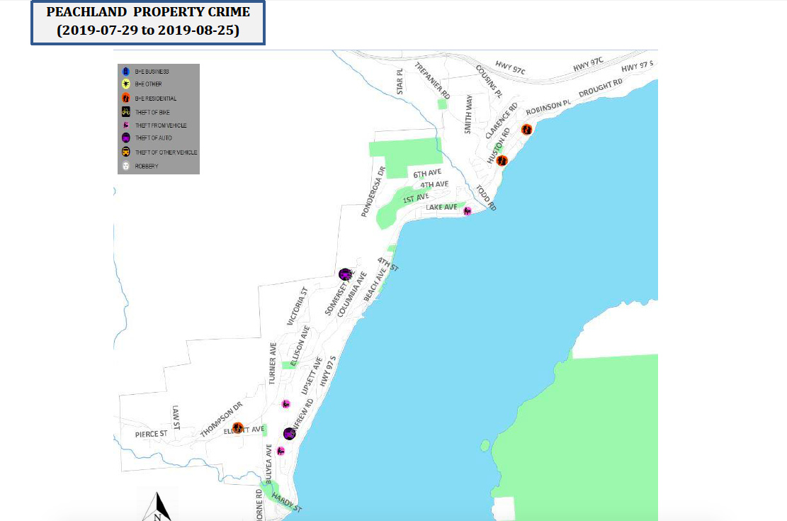
Task: Select the purple Theft of Auto legend icon
Action: (x=125, y=138)
